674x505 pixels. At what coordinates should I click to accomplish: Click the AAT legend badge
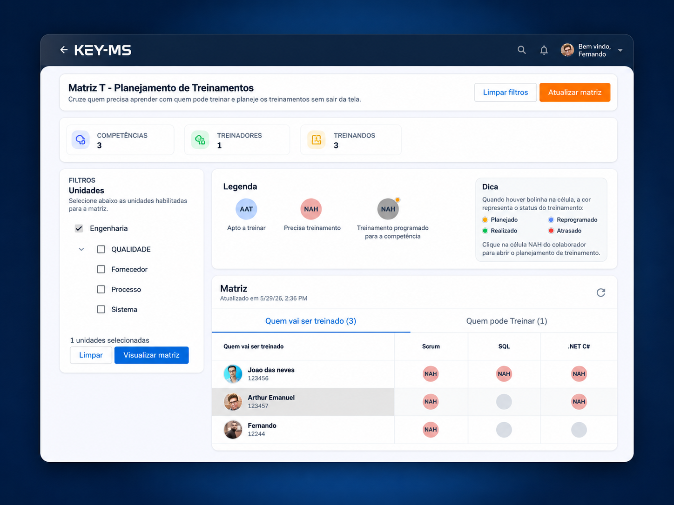click(x=246, y=209)
